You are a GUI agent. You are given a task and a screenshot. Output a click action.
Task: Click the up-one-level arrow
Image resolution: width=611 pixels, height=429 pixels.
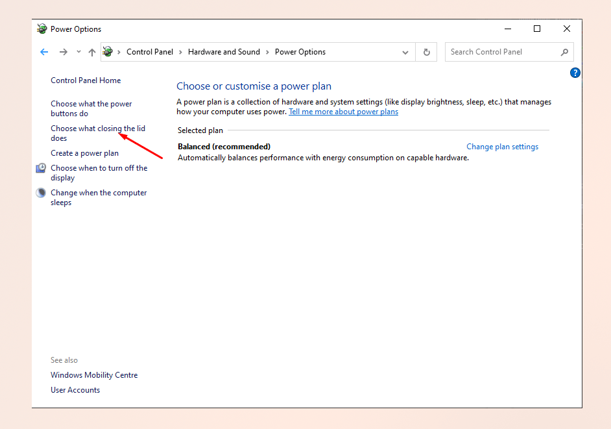click(92, 52)
